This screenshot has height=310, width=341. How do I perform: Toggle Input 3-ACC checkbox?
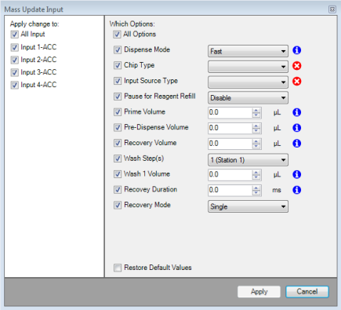(14, 72)
